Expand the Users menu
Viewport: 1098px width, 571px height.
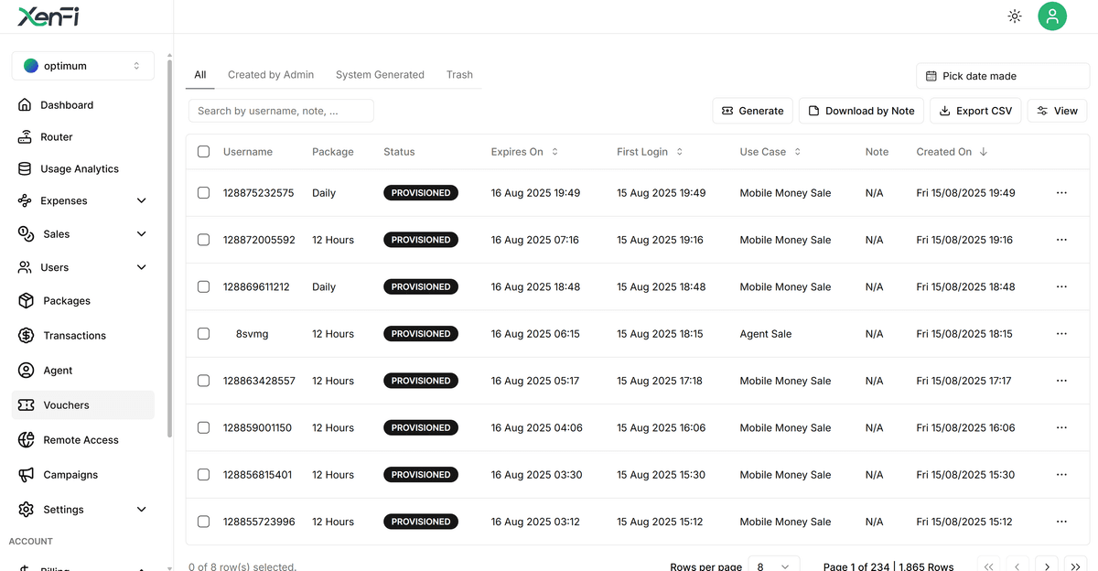[x=84, y=267]
